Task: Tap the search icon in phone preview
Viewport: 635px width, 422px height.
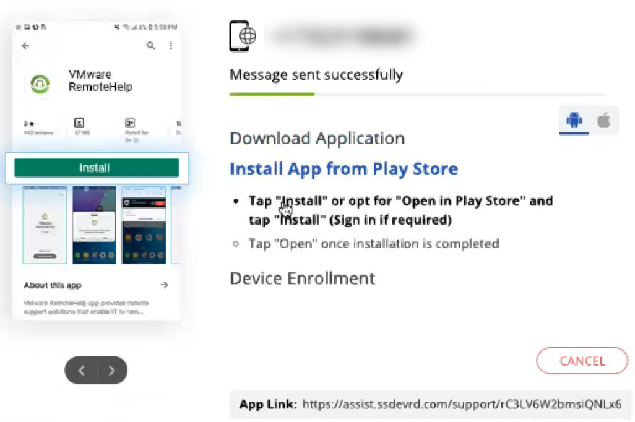Action: click(150, 46)
